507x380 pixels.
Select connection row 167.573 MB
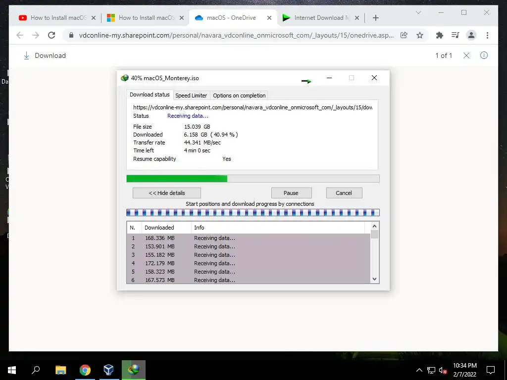(249, 280)
